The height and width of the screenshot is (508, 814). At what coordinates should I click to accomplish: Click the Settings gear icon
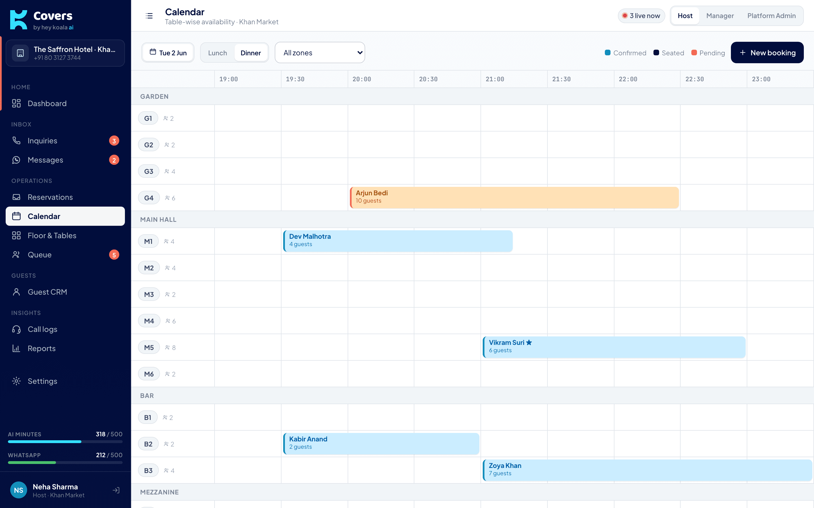click(x=16, y=381)
